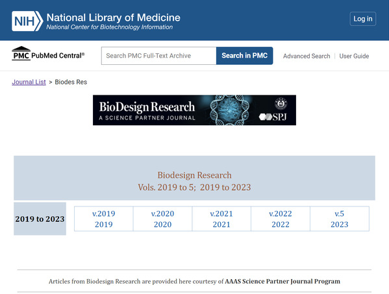Open volume v.2022 issue list

point(281,219)
